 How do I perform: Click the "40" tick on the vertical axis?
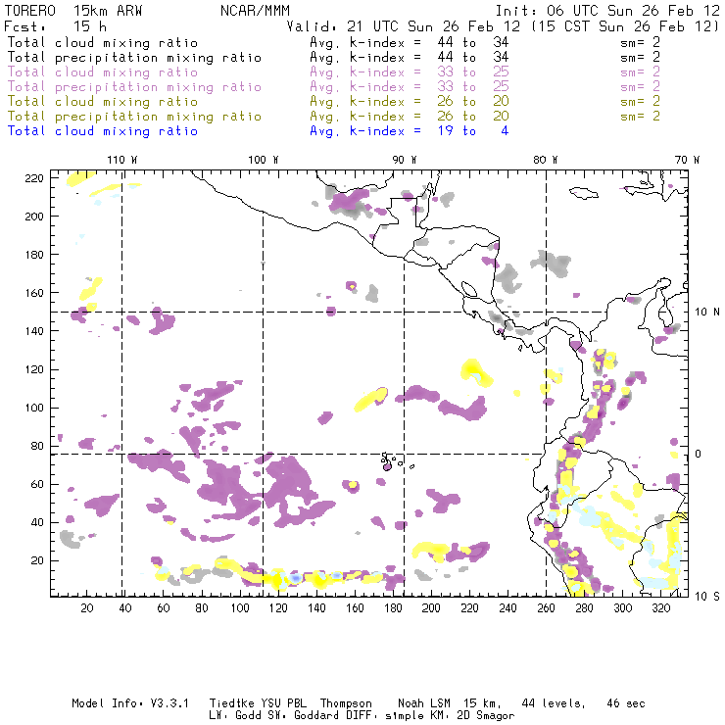37,522
